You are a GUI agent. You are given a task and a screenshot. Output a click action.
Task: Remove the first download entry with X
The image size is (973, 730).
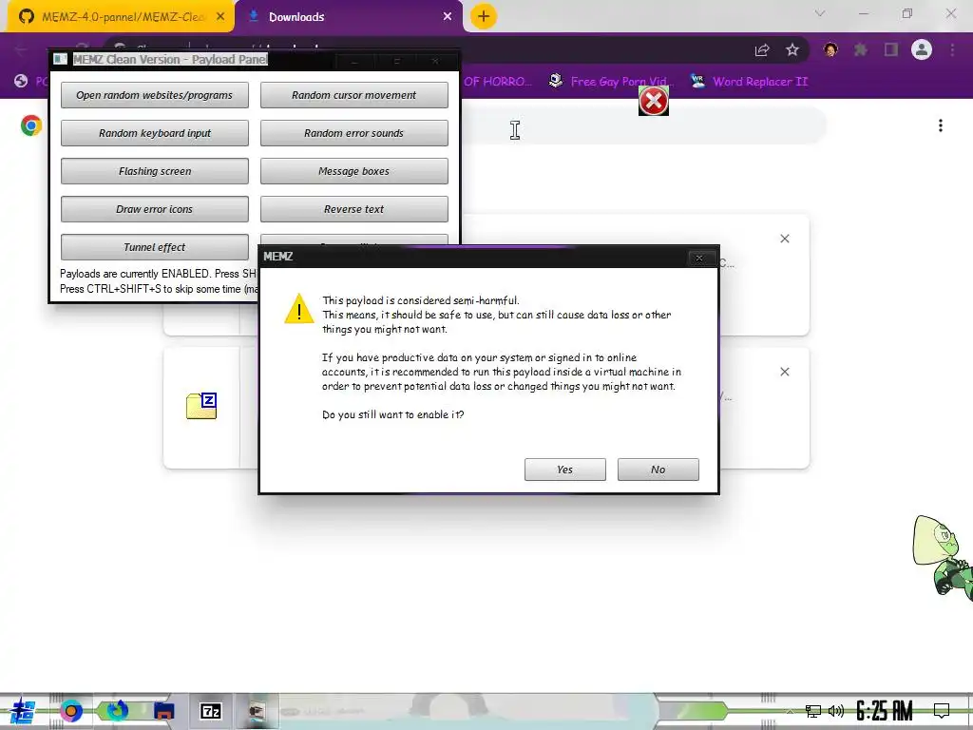(784, 239)
